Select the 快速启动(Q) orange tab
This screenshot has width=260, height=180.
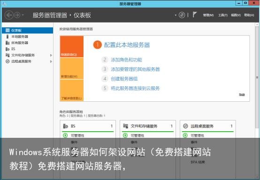(x=72, y=47)
